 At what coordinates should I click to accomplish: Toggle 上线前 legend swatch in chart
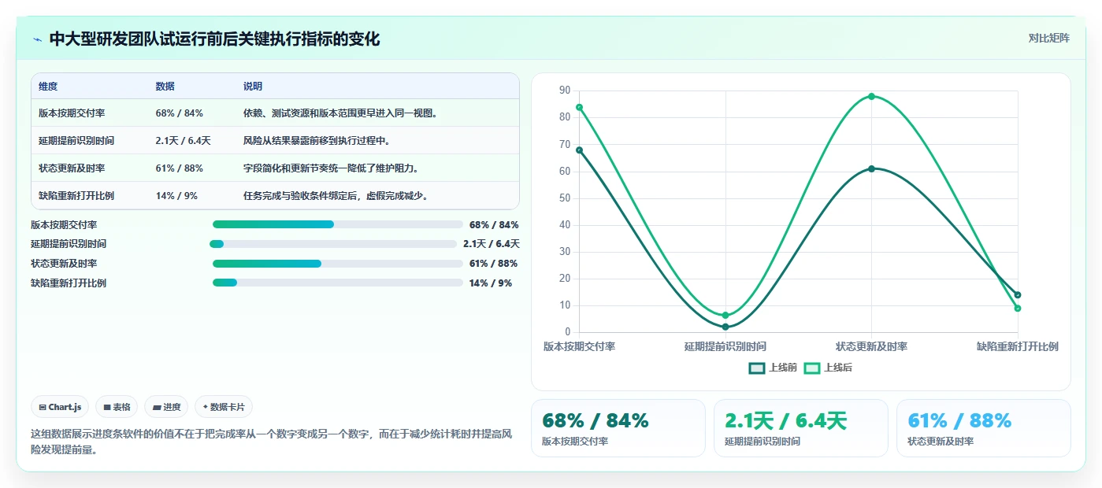tap(757, 368)
